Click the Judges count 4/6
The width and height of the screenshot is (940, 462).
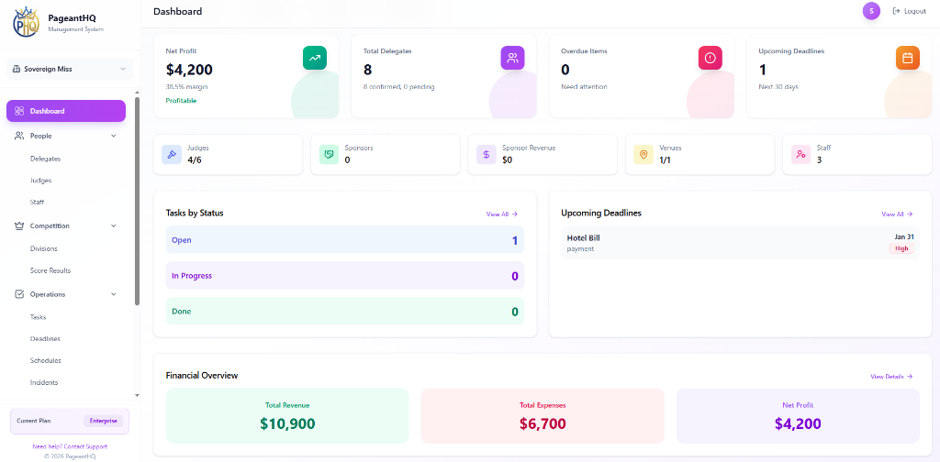pyautogui.click(x=195, y=159)
